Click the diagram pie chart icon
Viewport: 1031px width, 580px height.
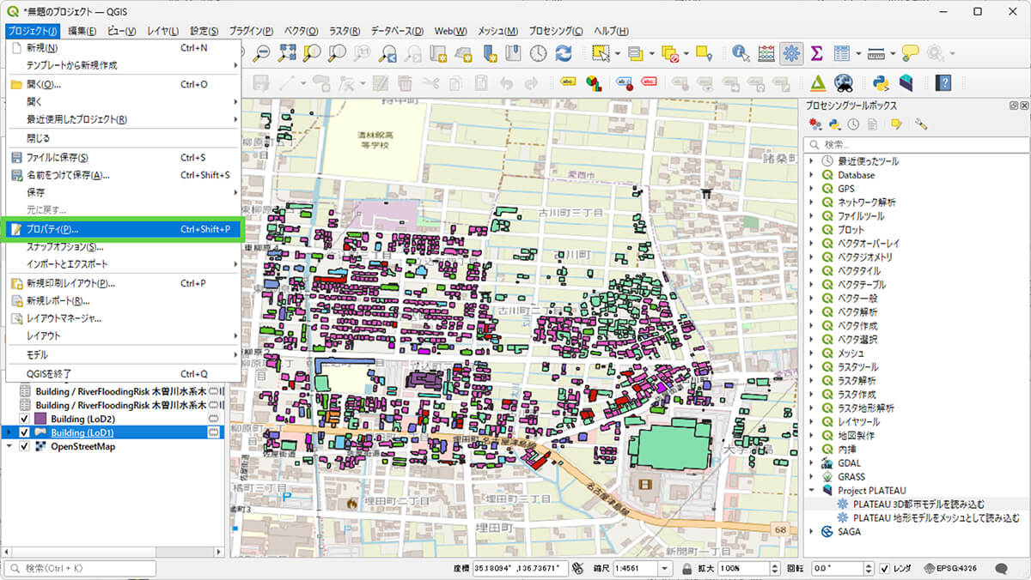593,83
